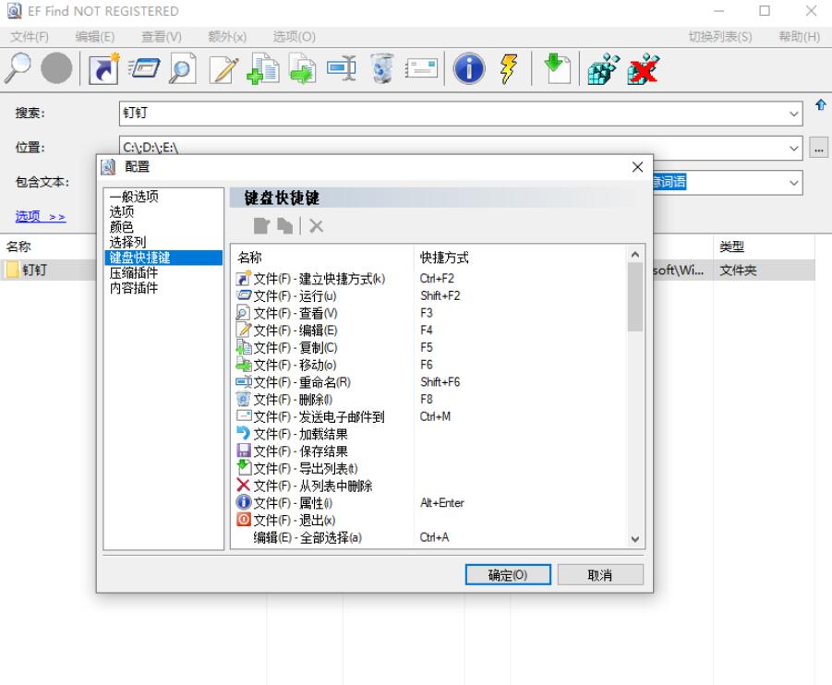Open 选择列 category in config list
Image resolution: width=832 pixels, height=685 pixels.
[163, 243]
